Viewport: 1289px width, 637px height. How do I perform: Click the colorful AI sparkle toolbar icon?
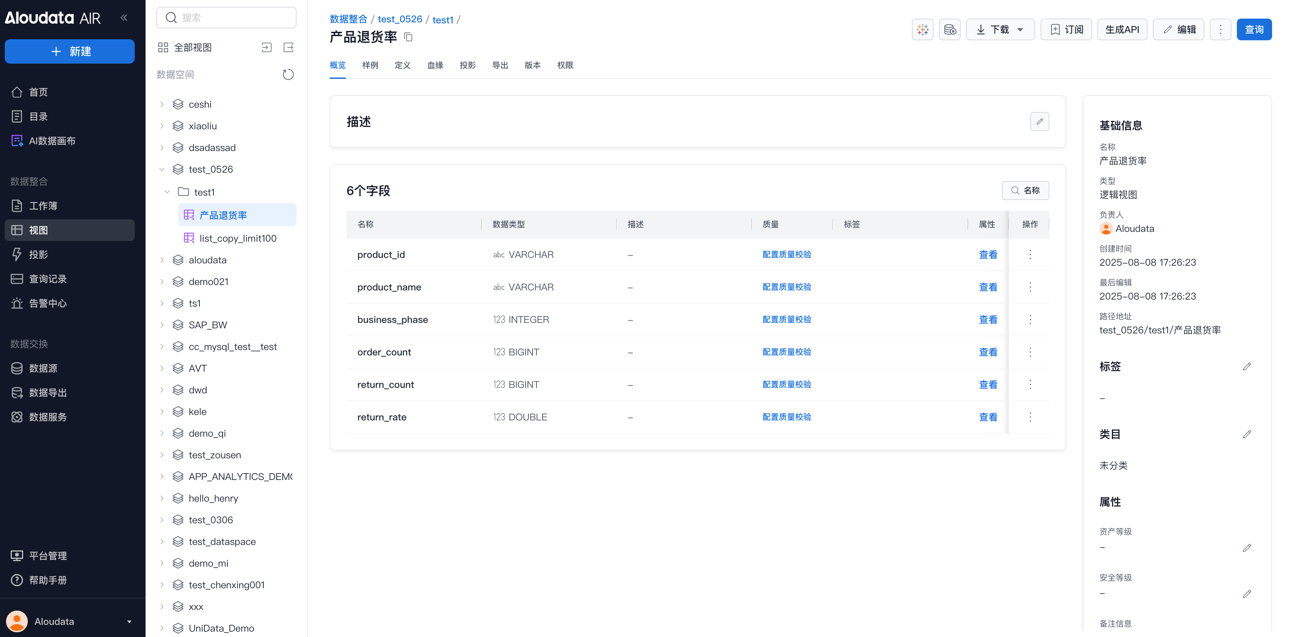[x=922, y=29]
